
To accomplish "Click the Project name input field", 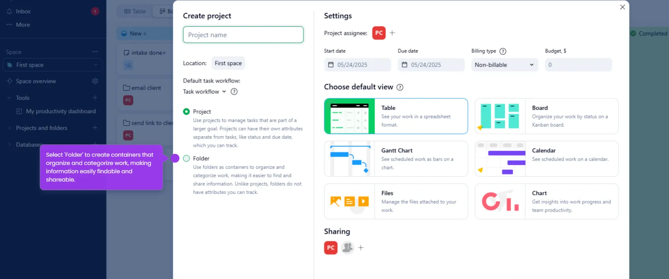I will click(243, 35).
